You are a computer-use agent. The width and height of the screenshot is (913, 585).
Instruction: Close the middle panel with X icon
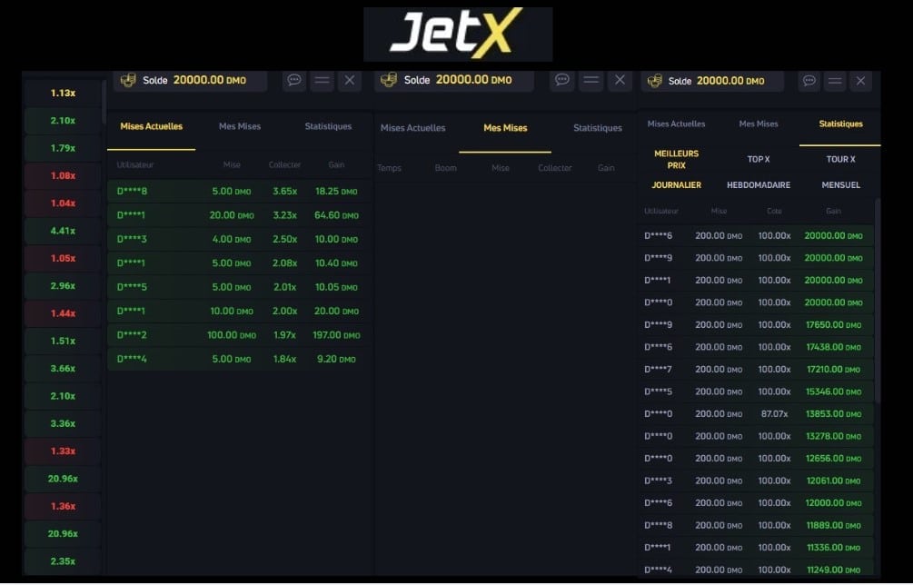(x=620, y=80)
